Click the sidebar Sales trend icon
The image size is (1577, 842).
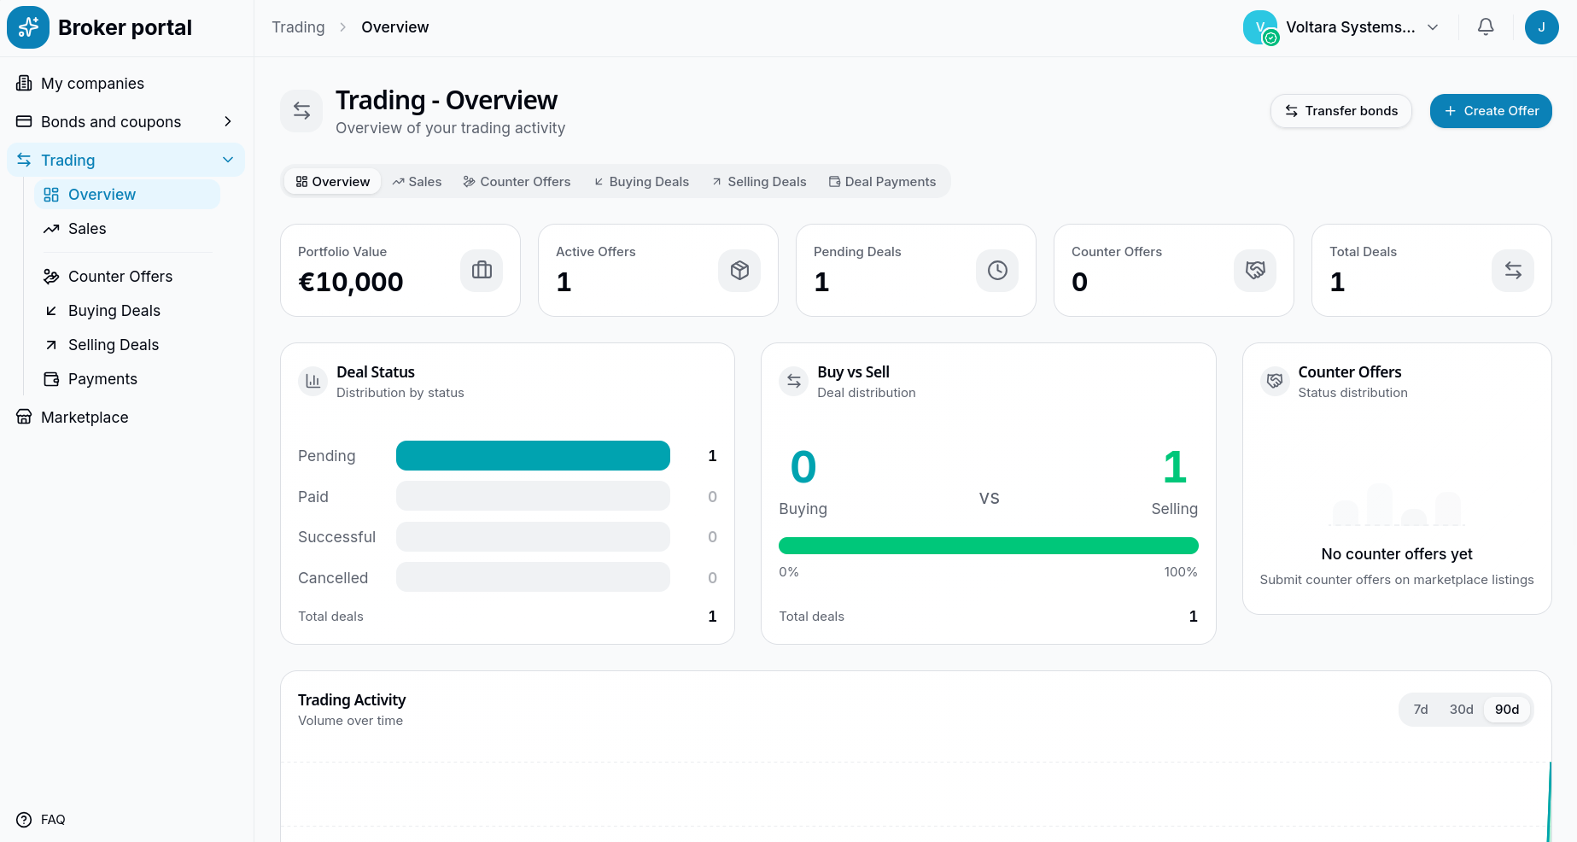(x=51, y=228)
